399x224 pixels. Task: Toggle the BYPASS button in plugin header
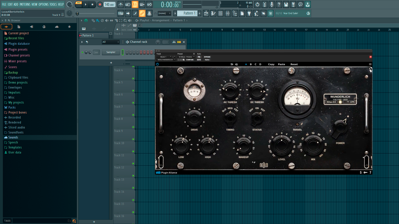[207, 57]
